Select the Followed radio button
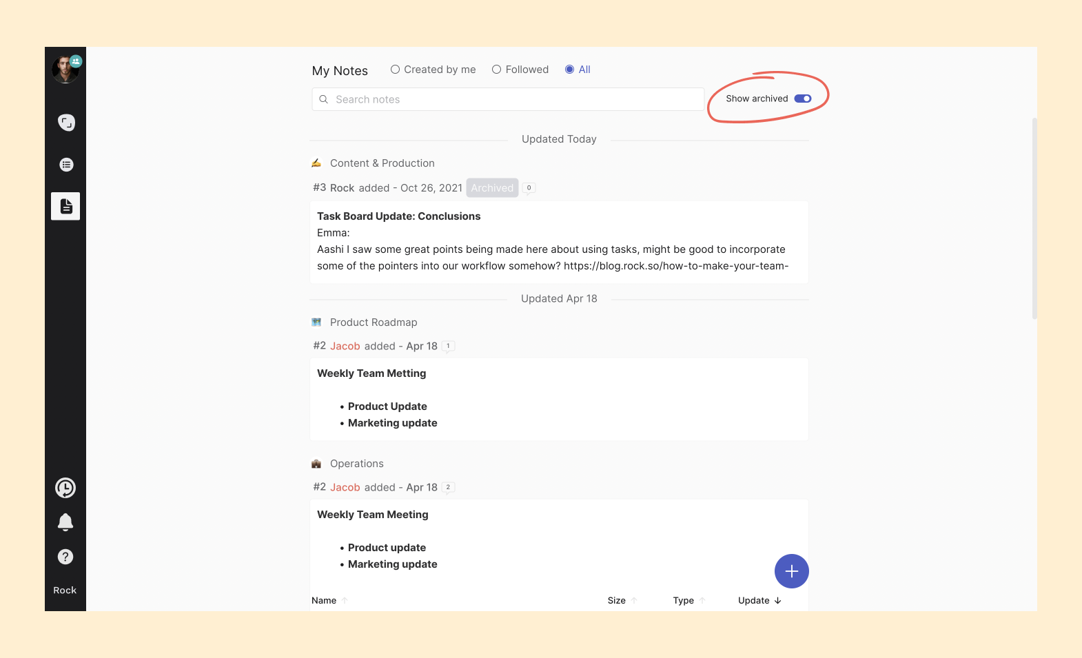1082x658 pixels. point(496,70)
